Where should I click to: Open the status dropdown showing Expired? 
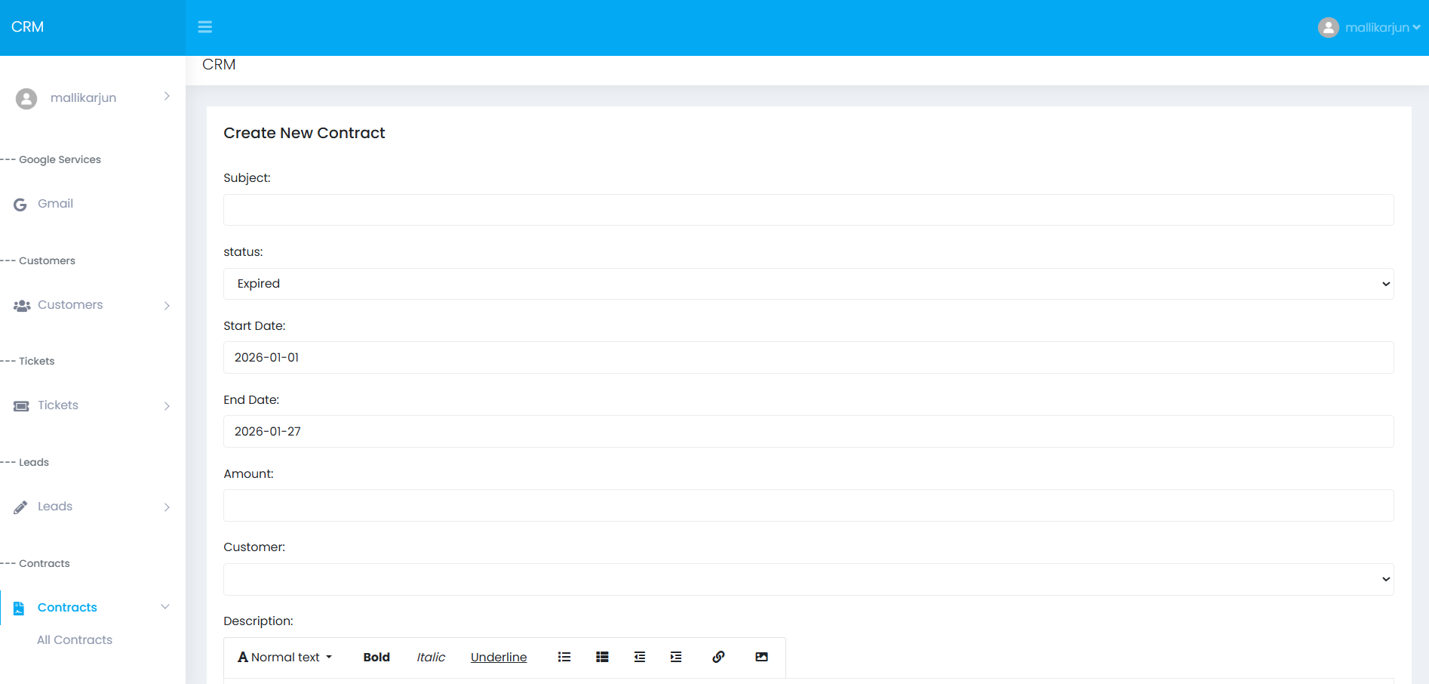coord(808,284)
